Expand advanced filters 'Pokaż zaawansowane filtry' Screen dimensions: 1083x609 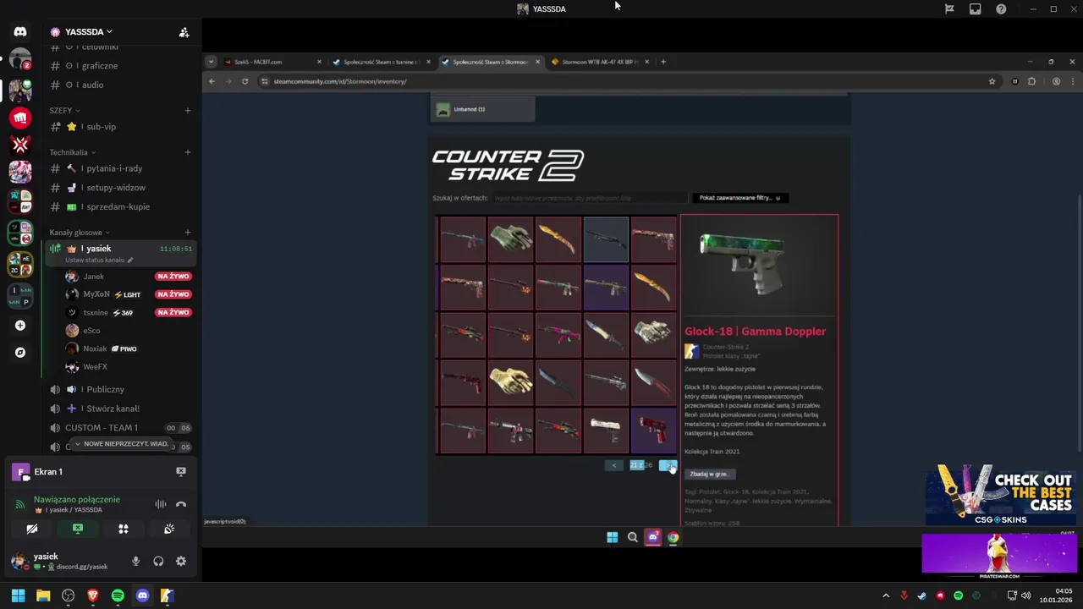740,198
